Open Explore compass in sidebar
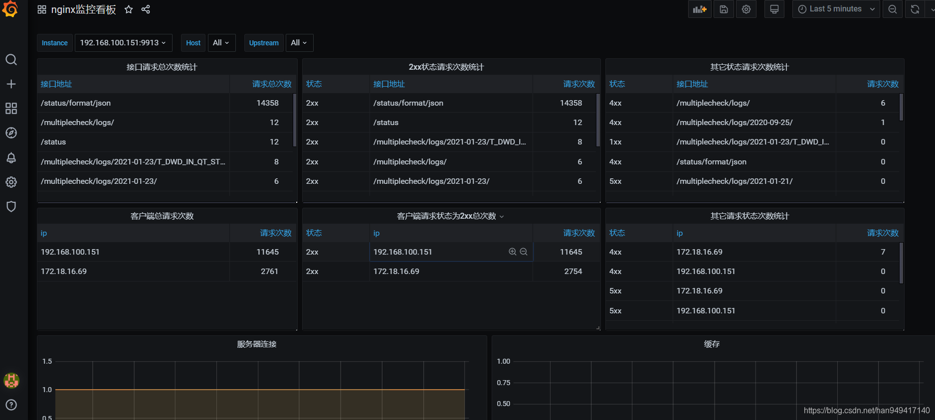This screenshot has width=935, height=420. [x=11, y=133]
